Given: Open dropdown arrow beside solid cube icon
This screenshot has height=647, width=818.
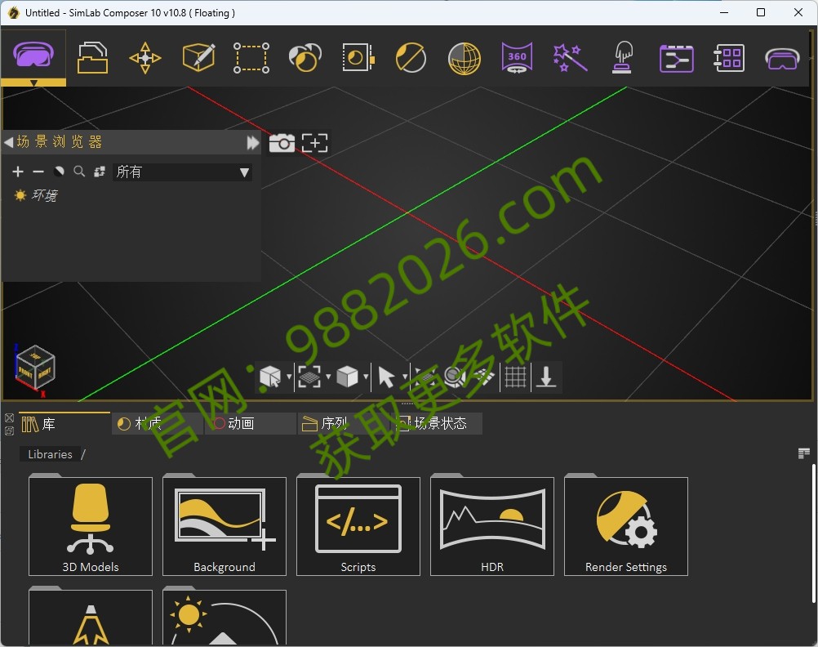Looking at the screenshot, I should 366,377.
